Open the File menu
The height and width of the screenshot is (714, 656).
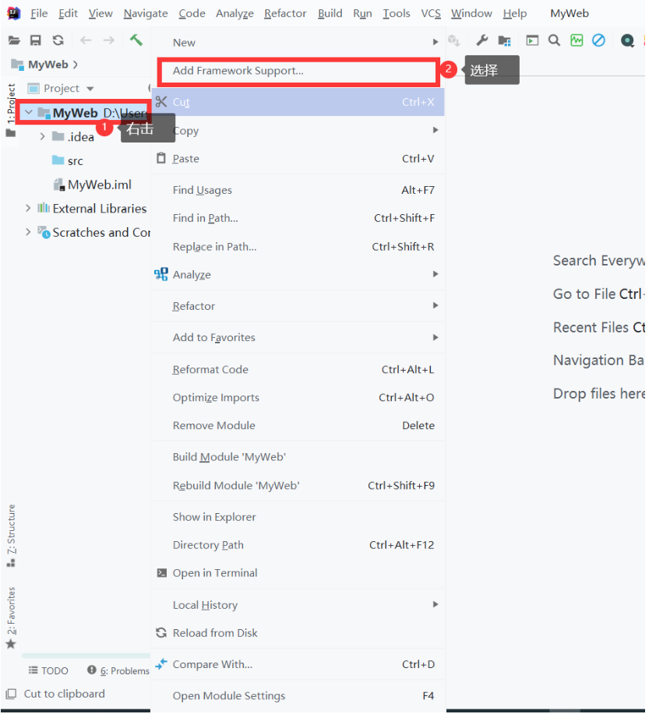tap(39, 14)
